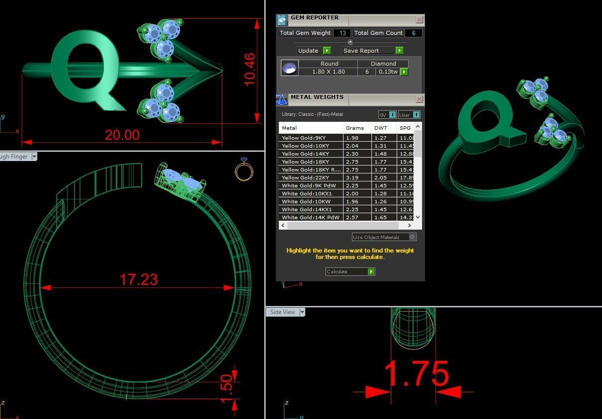This screenshot has height=419, width=602.
Task: Click the round diamond gem thumbnail
Action: pos(290,68)
